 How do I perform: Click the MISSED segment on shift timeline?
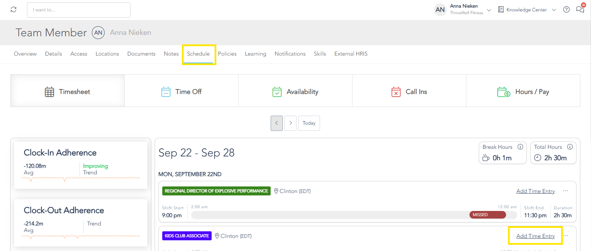(487, 215)
